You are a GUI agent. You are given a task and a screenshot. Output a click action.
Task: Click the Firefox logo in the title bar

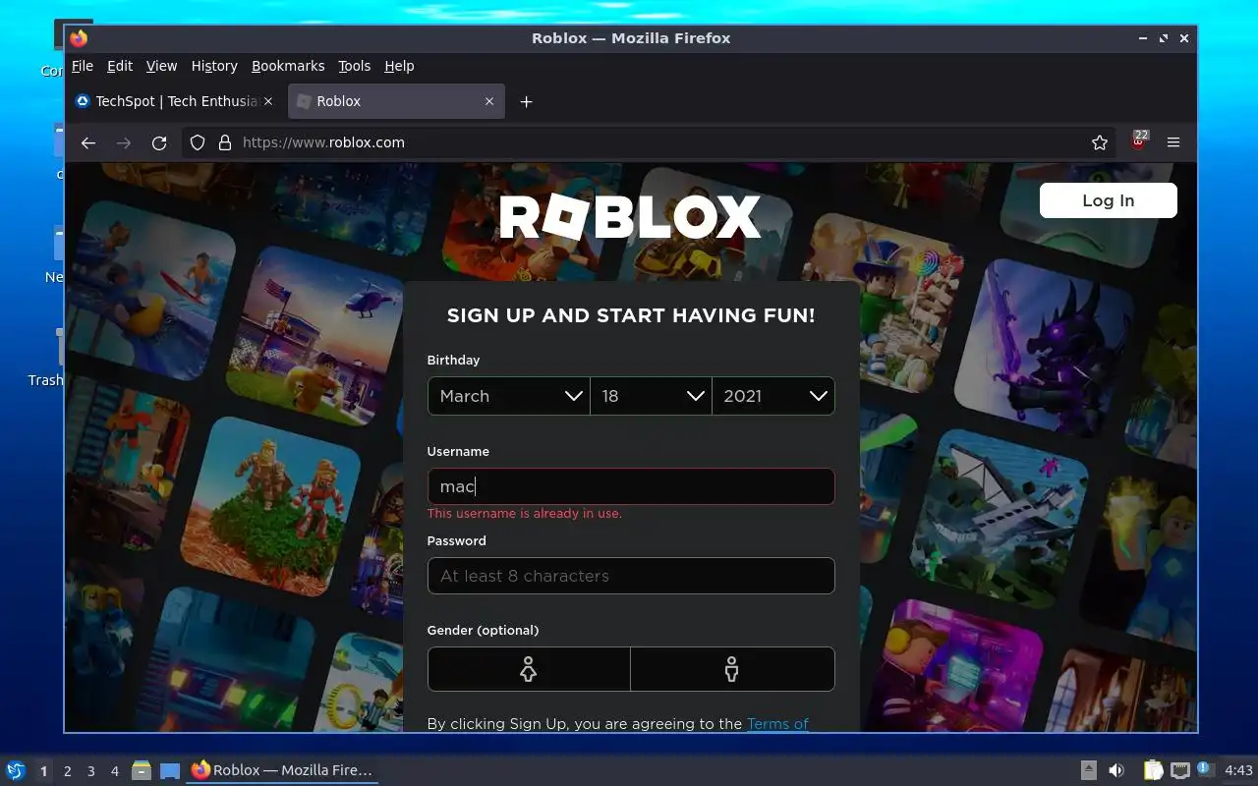79,38
